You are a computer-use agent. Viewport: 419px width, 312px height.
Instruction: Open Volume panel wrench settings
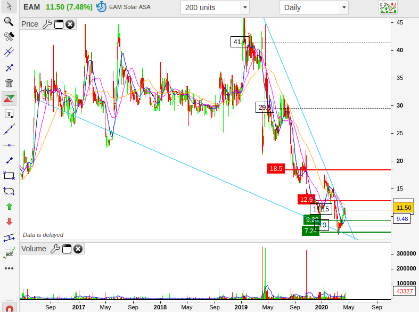[x=55, y=249]
